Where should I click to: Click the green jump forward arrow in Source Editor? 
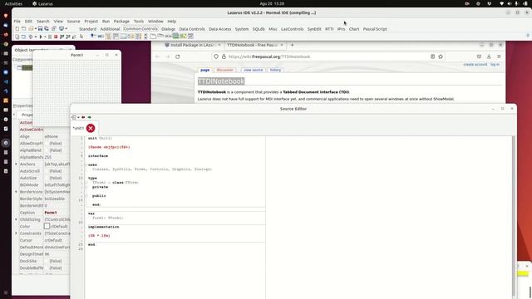[89, 117]
